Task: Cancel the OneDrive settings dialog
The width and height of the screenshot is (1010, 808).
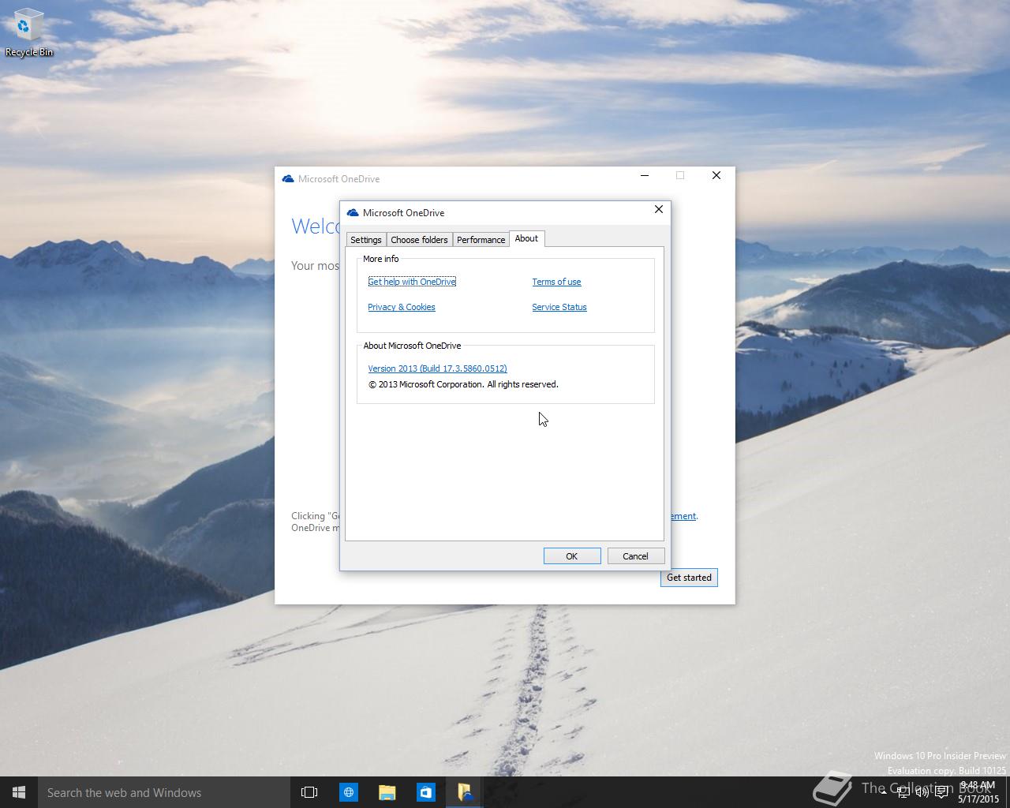Action: [635, 556]
